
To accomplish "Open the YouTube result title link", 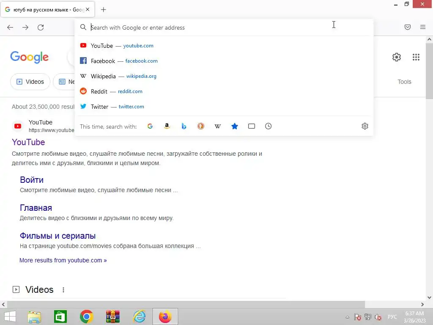I will click(28, 142).
